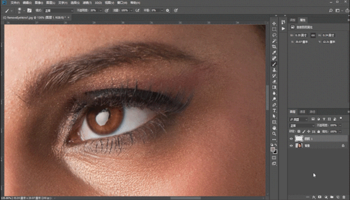The image size is (350, 200).
Task: Select the Move tool
Action: click(274, 23)
